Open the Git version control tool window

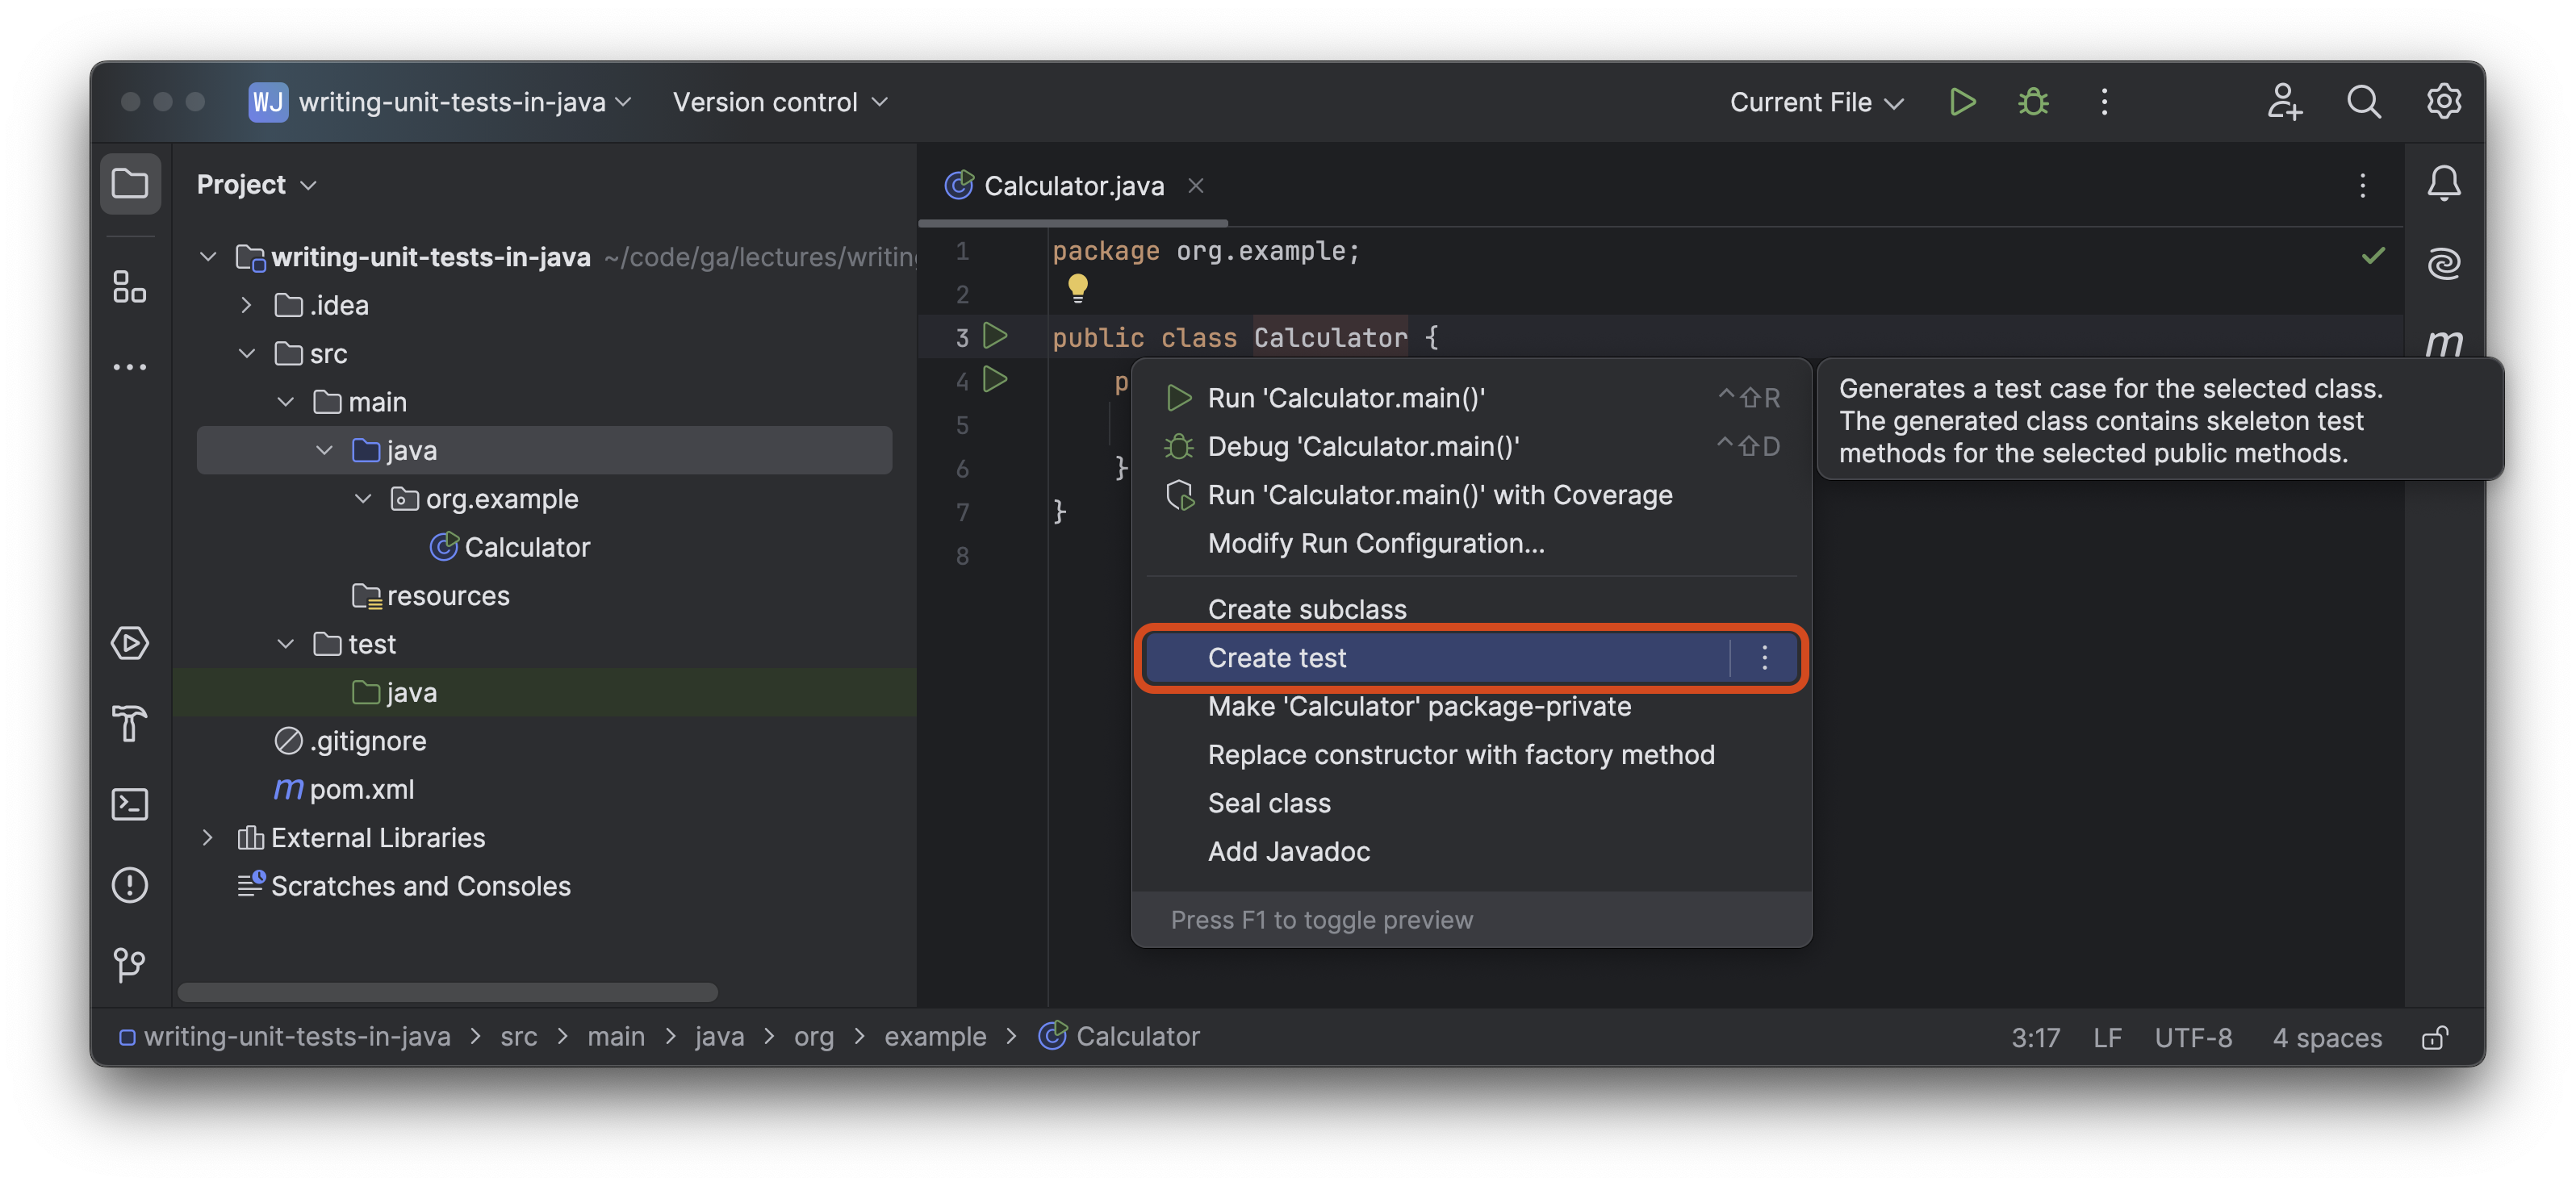[130, 965]
